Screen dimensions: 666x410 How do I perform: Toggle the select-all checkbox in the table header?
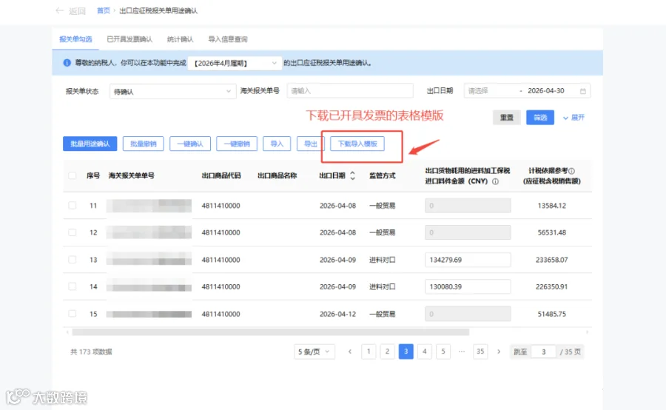[73, 175]
